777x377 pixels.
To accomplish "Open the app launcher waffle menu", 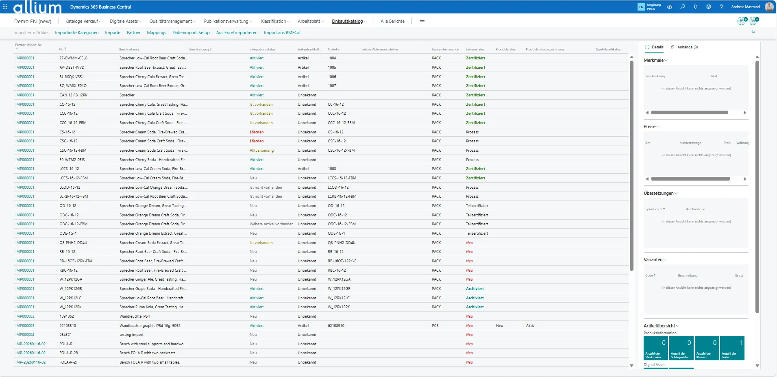I will (x=5, y=7).
